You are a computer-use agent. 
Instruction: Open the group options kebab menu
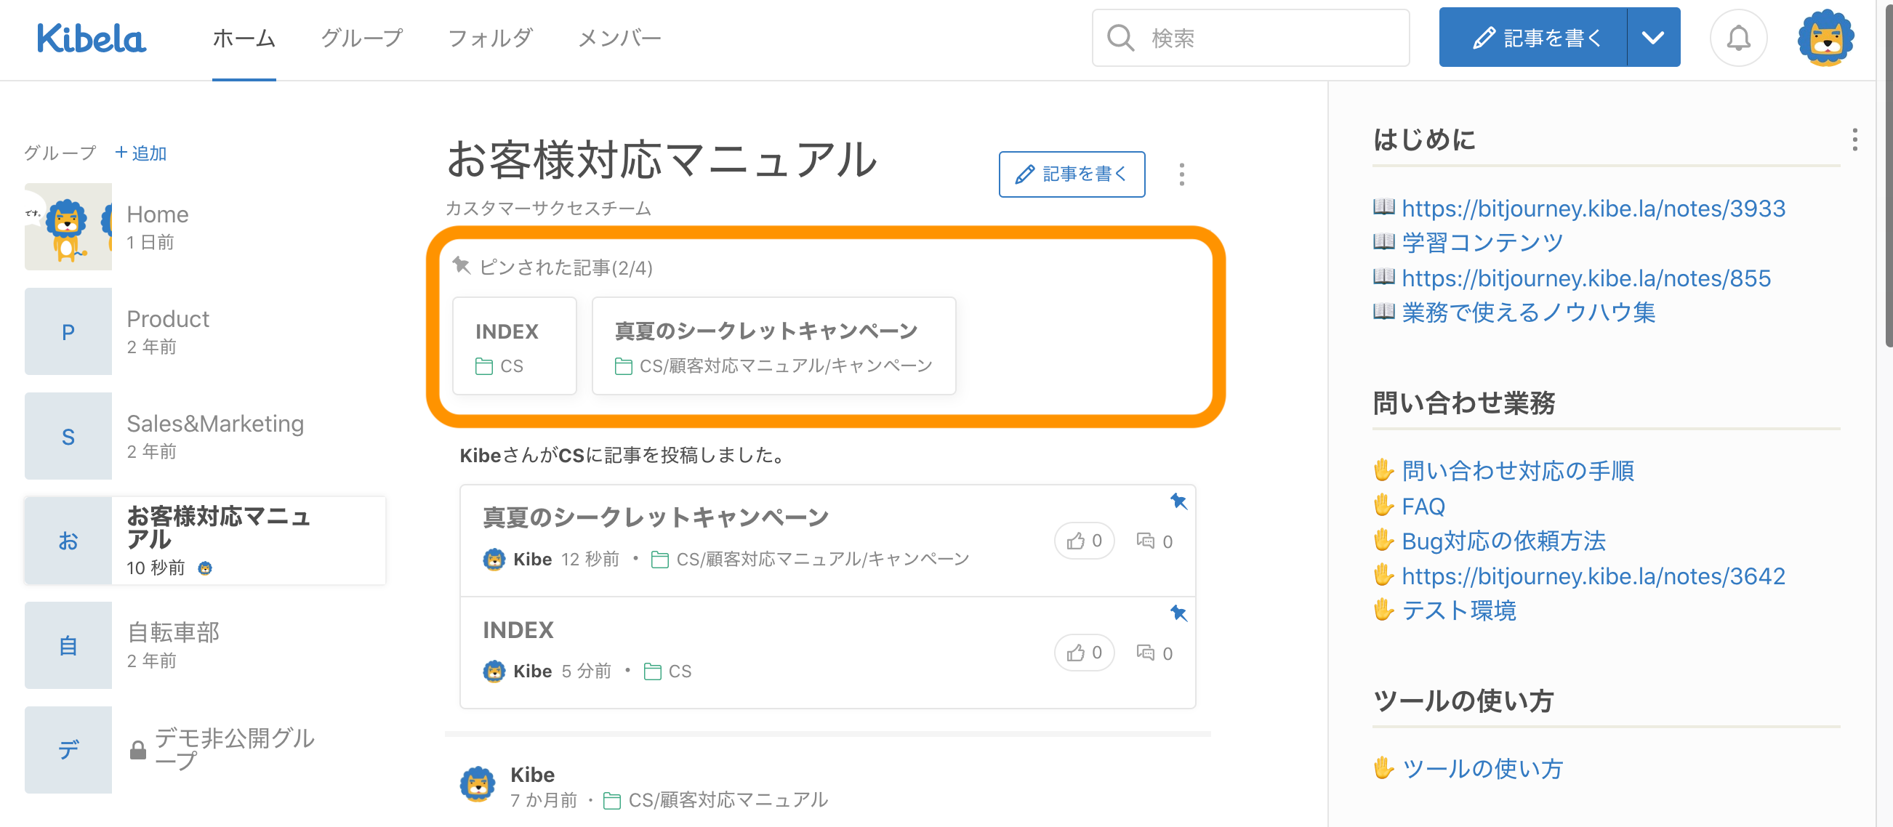tap(1181, 174)
